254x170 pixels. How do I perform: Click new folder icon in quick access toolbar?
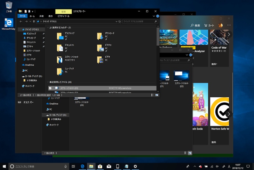tap(29, 11)
